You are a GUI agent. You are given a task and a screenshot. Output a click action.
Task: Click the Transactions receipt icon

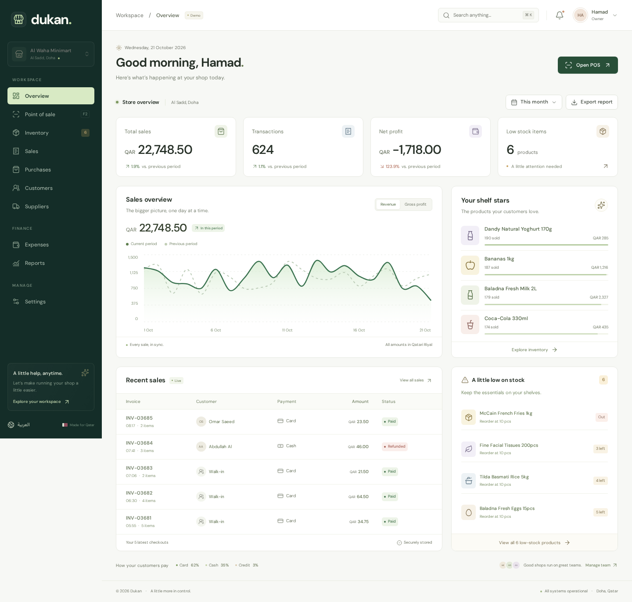click(x=348, y=131)
